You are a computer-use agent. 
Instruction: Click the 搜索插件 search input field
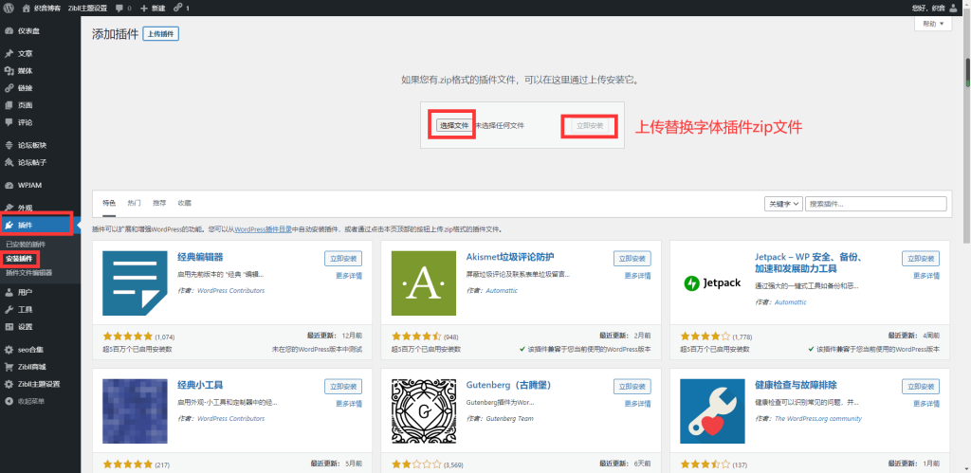[877, 204]
